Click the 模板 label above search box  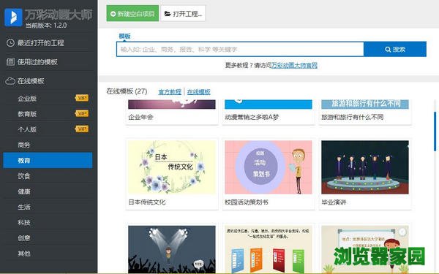tap(124, 36)
